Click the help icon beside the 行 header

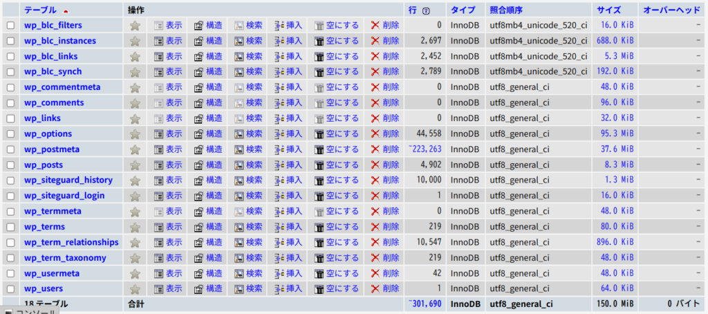click(425, 11)
